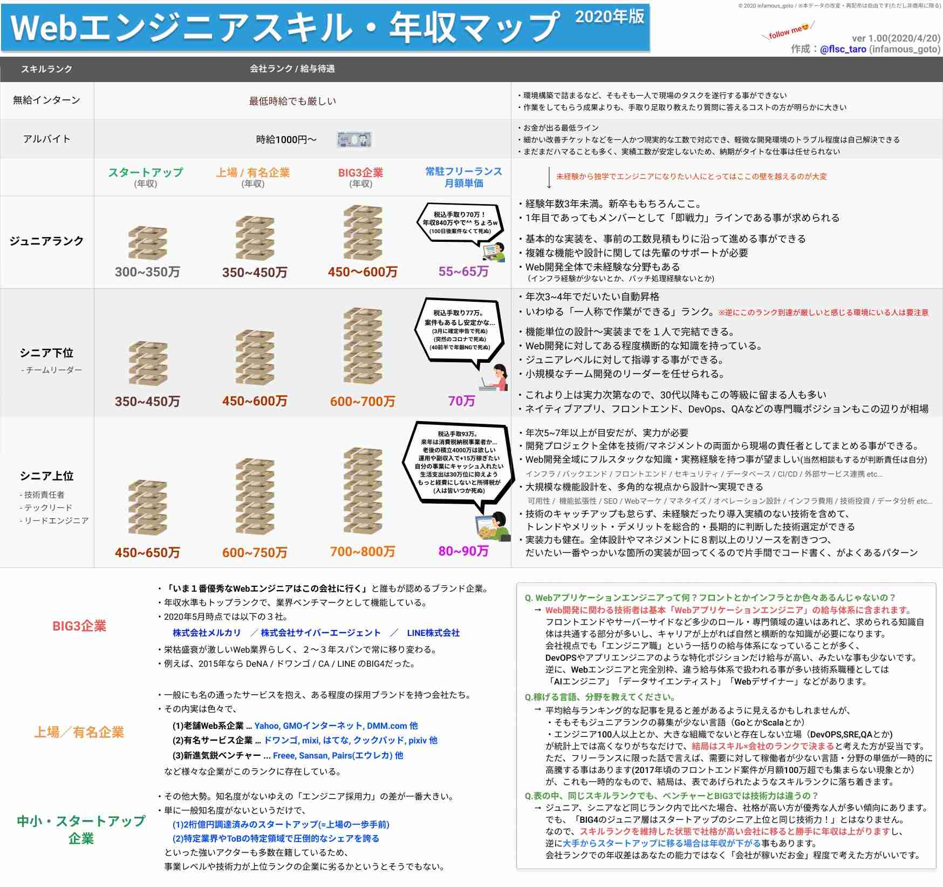Click the LINE株式会社 link
The image size is (943, 887).
click(x=432, y=634)
